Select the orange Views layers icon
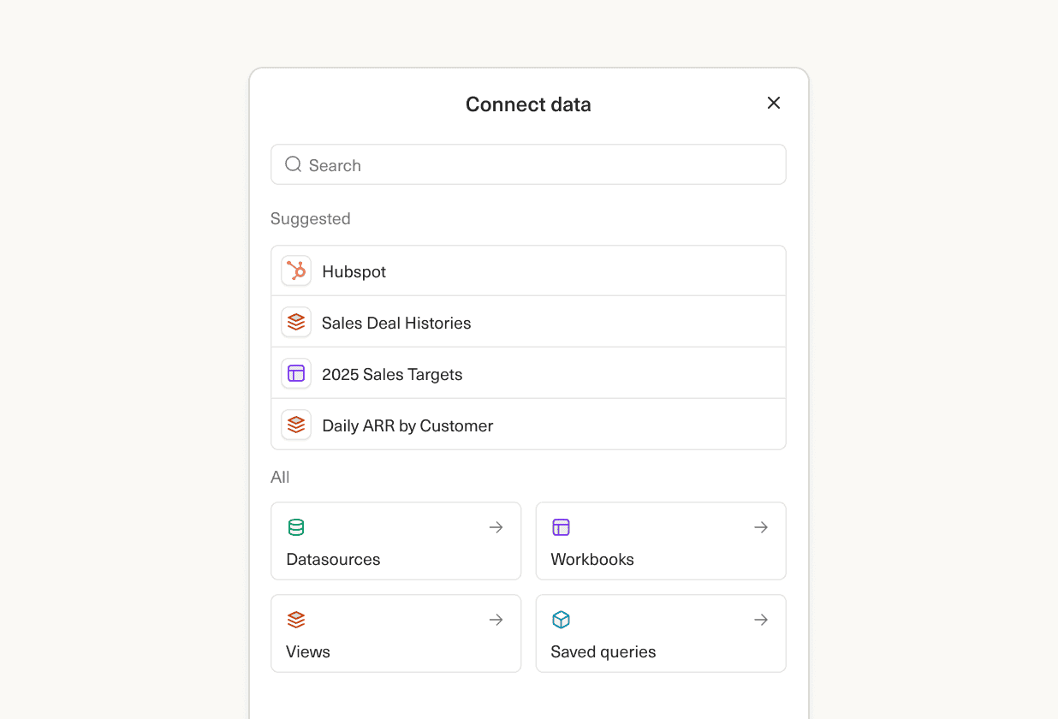Viewport: 1058px width, 719px height. [x=296, y=620]
